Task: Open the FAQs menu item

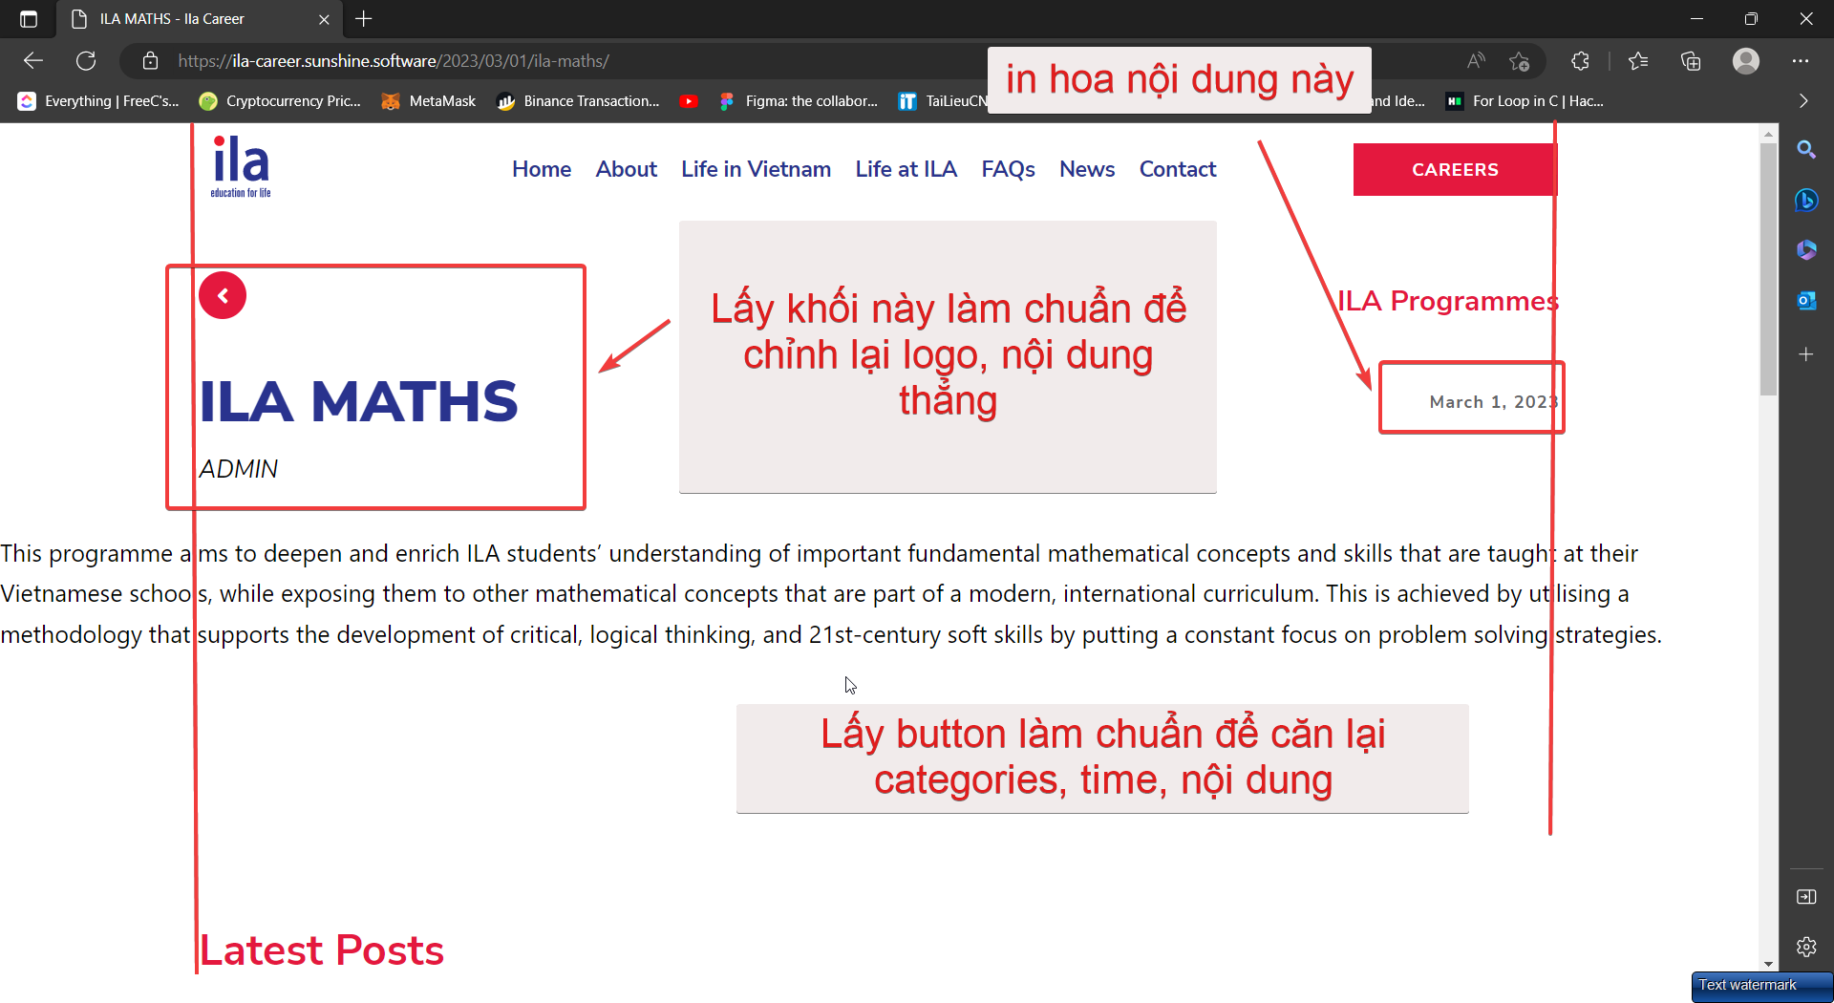Action: (1008, 169)
